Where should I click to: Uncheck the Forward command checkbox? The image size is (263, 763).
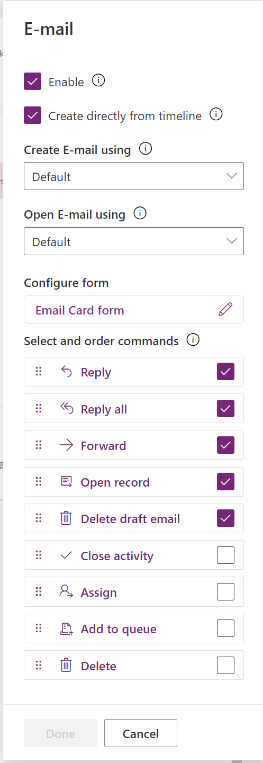[x=226, y=445]
